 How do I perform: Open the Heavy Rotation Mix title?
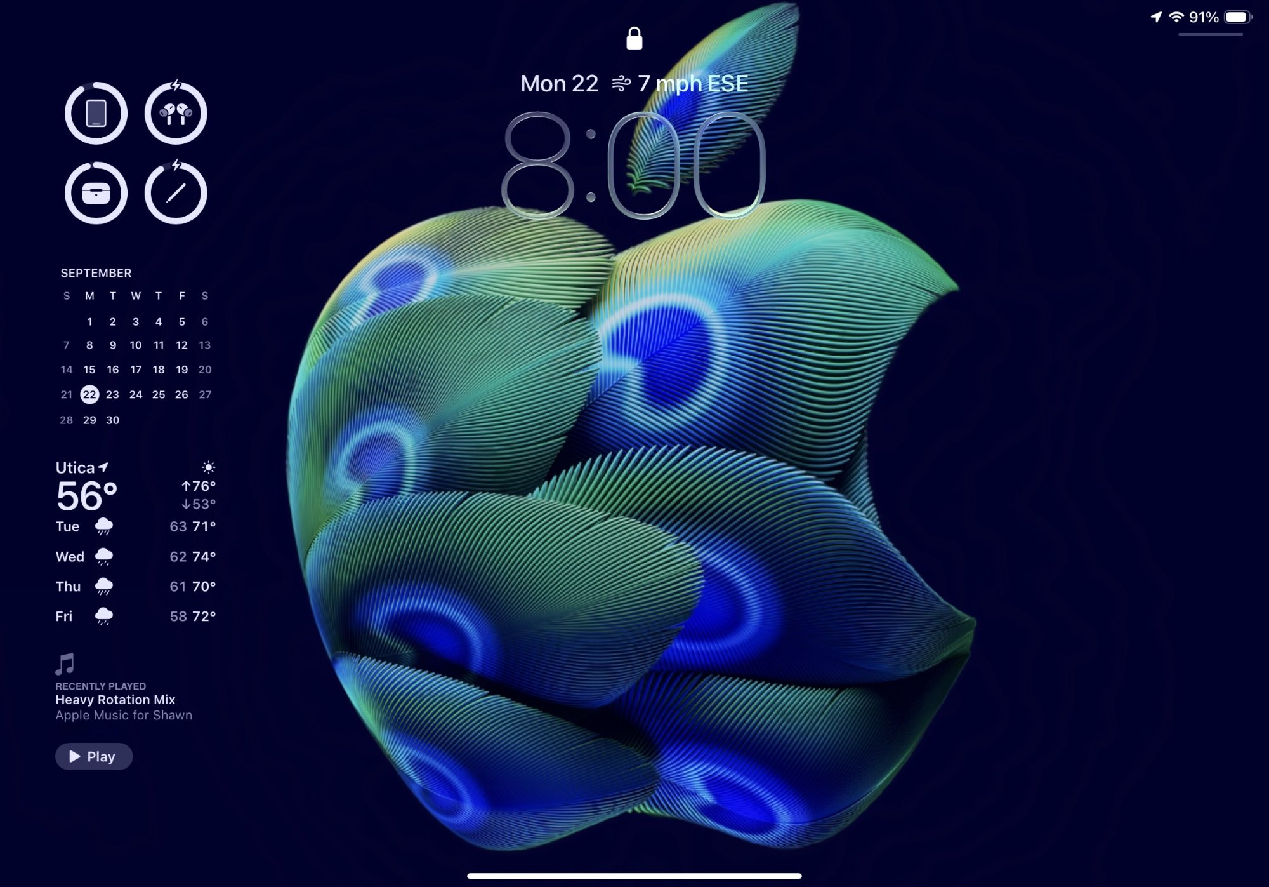pyautogui.click(x=115, y=700)
